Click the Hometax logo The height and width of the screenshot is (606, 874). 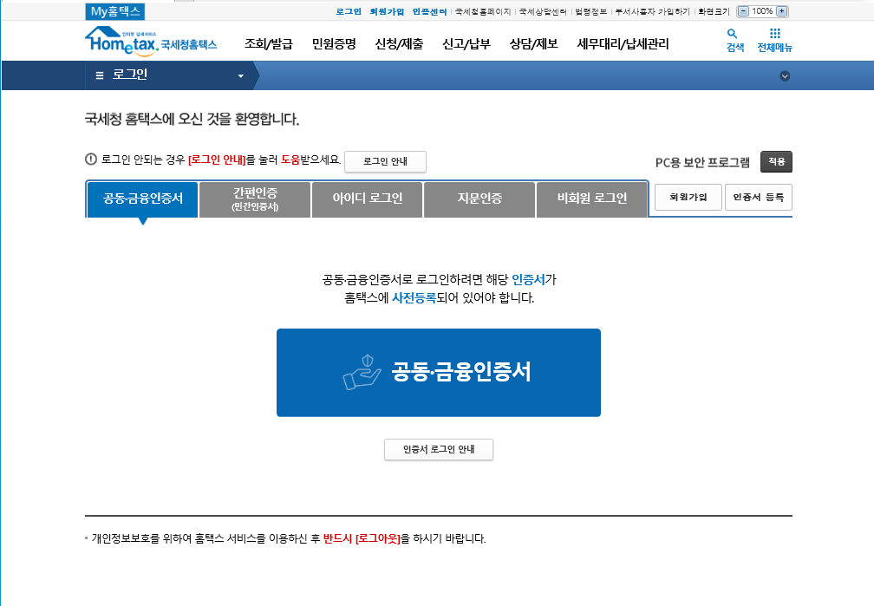tap(151, 42)
